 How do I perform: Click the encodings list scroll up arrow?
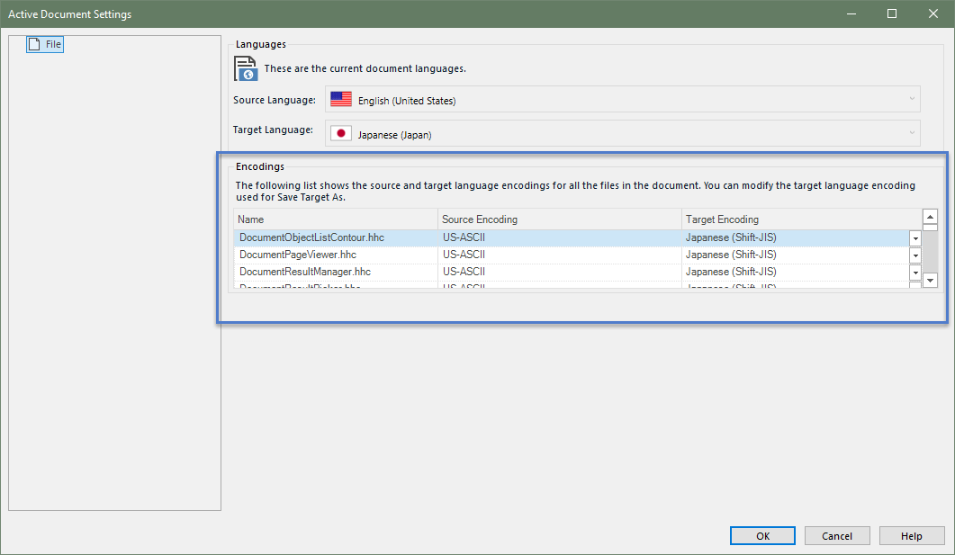[x=930, y=217]
